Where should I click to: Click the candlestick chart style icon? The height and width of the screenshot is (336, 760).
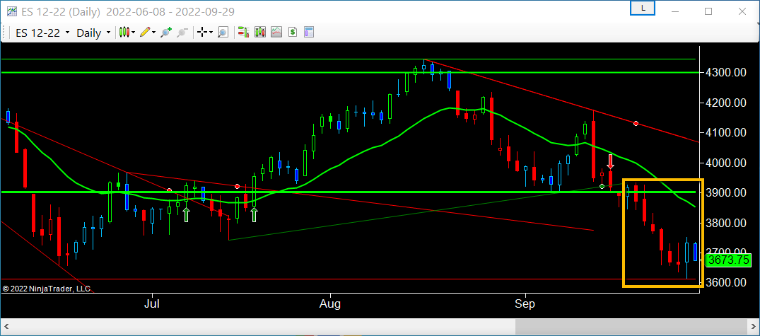coord(124,33)
